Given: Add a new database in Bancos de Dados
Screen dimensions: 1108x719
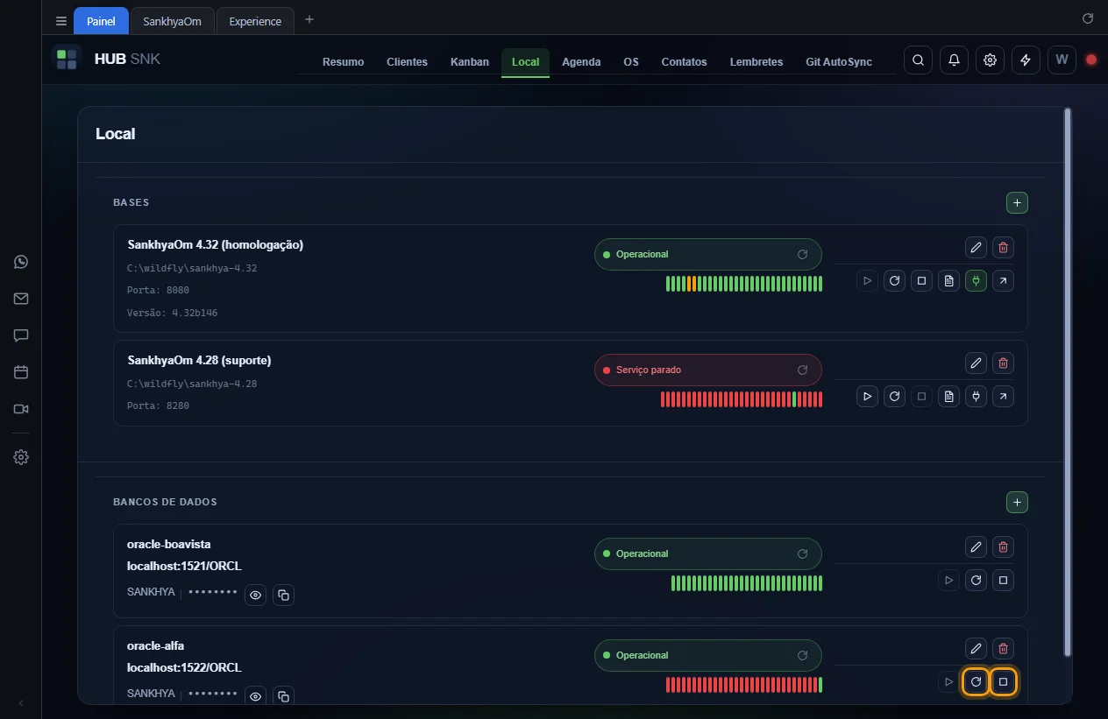Looking at the screenshot, I should (x=1017, y=503).
